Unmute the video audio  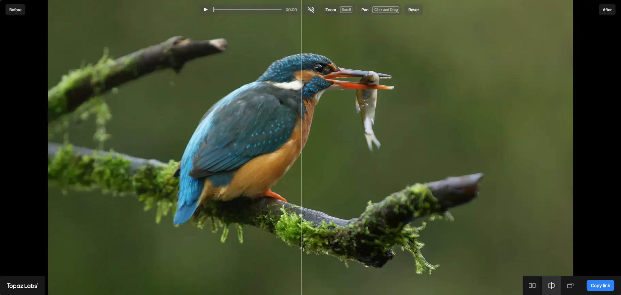tap(311, 10)
